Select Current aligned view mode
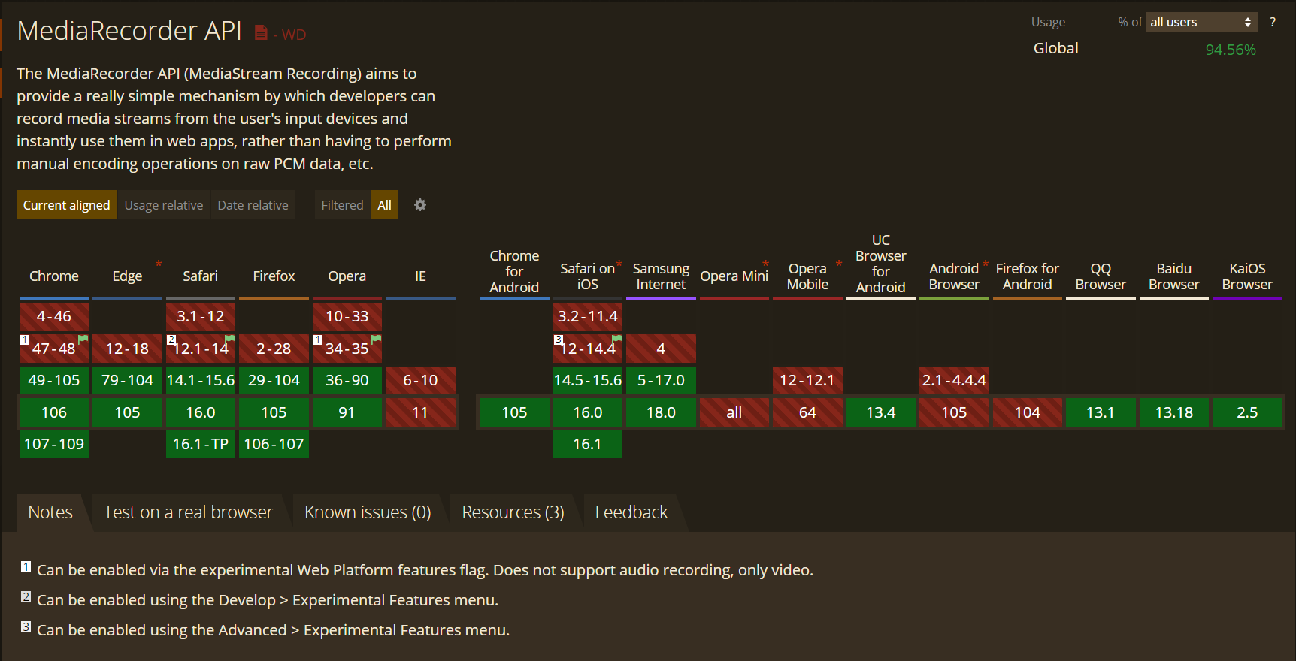Viewport: 1296px width, 661px height. 66,205
